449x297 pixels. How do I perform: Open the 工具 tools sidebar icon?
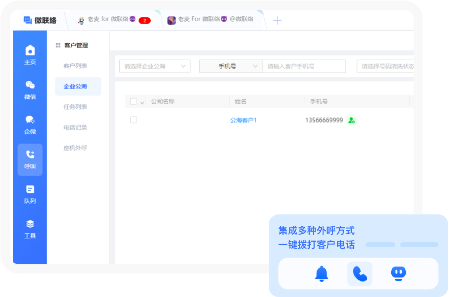point(30,229)
